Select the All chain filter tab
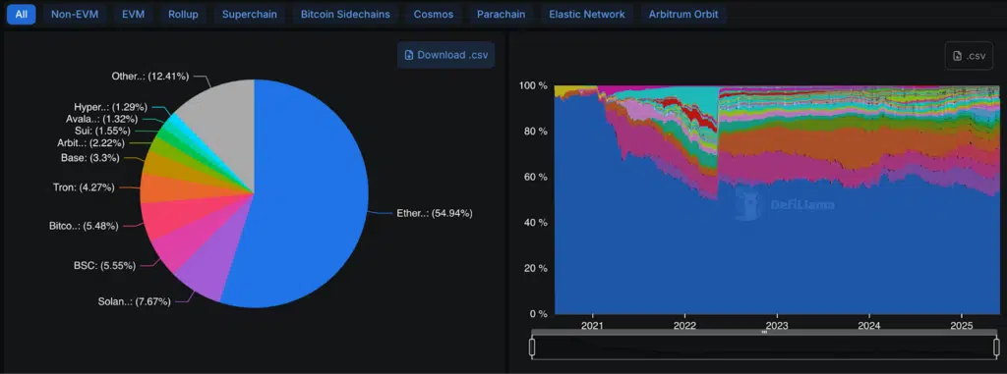Image resolution: width=1007 pixels, height=374 pixels. pyautogui.click(x=22, y=14)
